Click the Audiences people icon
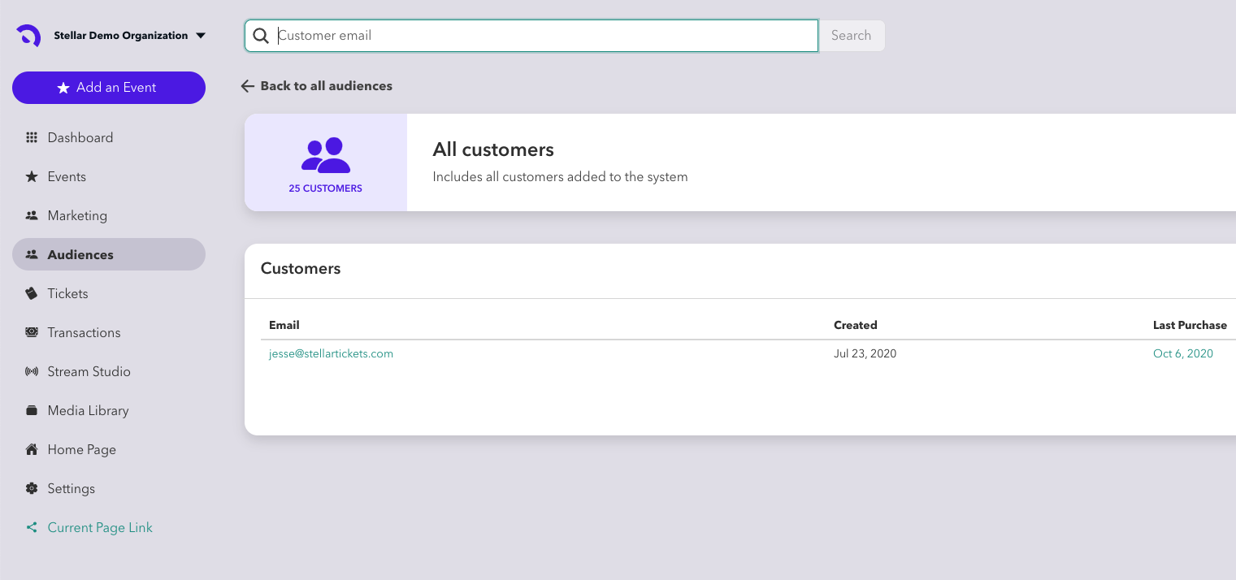Image resolution: width=1236 pixels, height=580 pixels. coord(32,254)
